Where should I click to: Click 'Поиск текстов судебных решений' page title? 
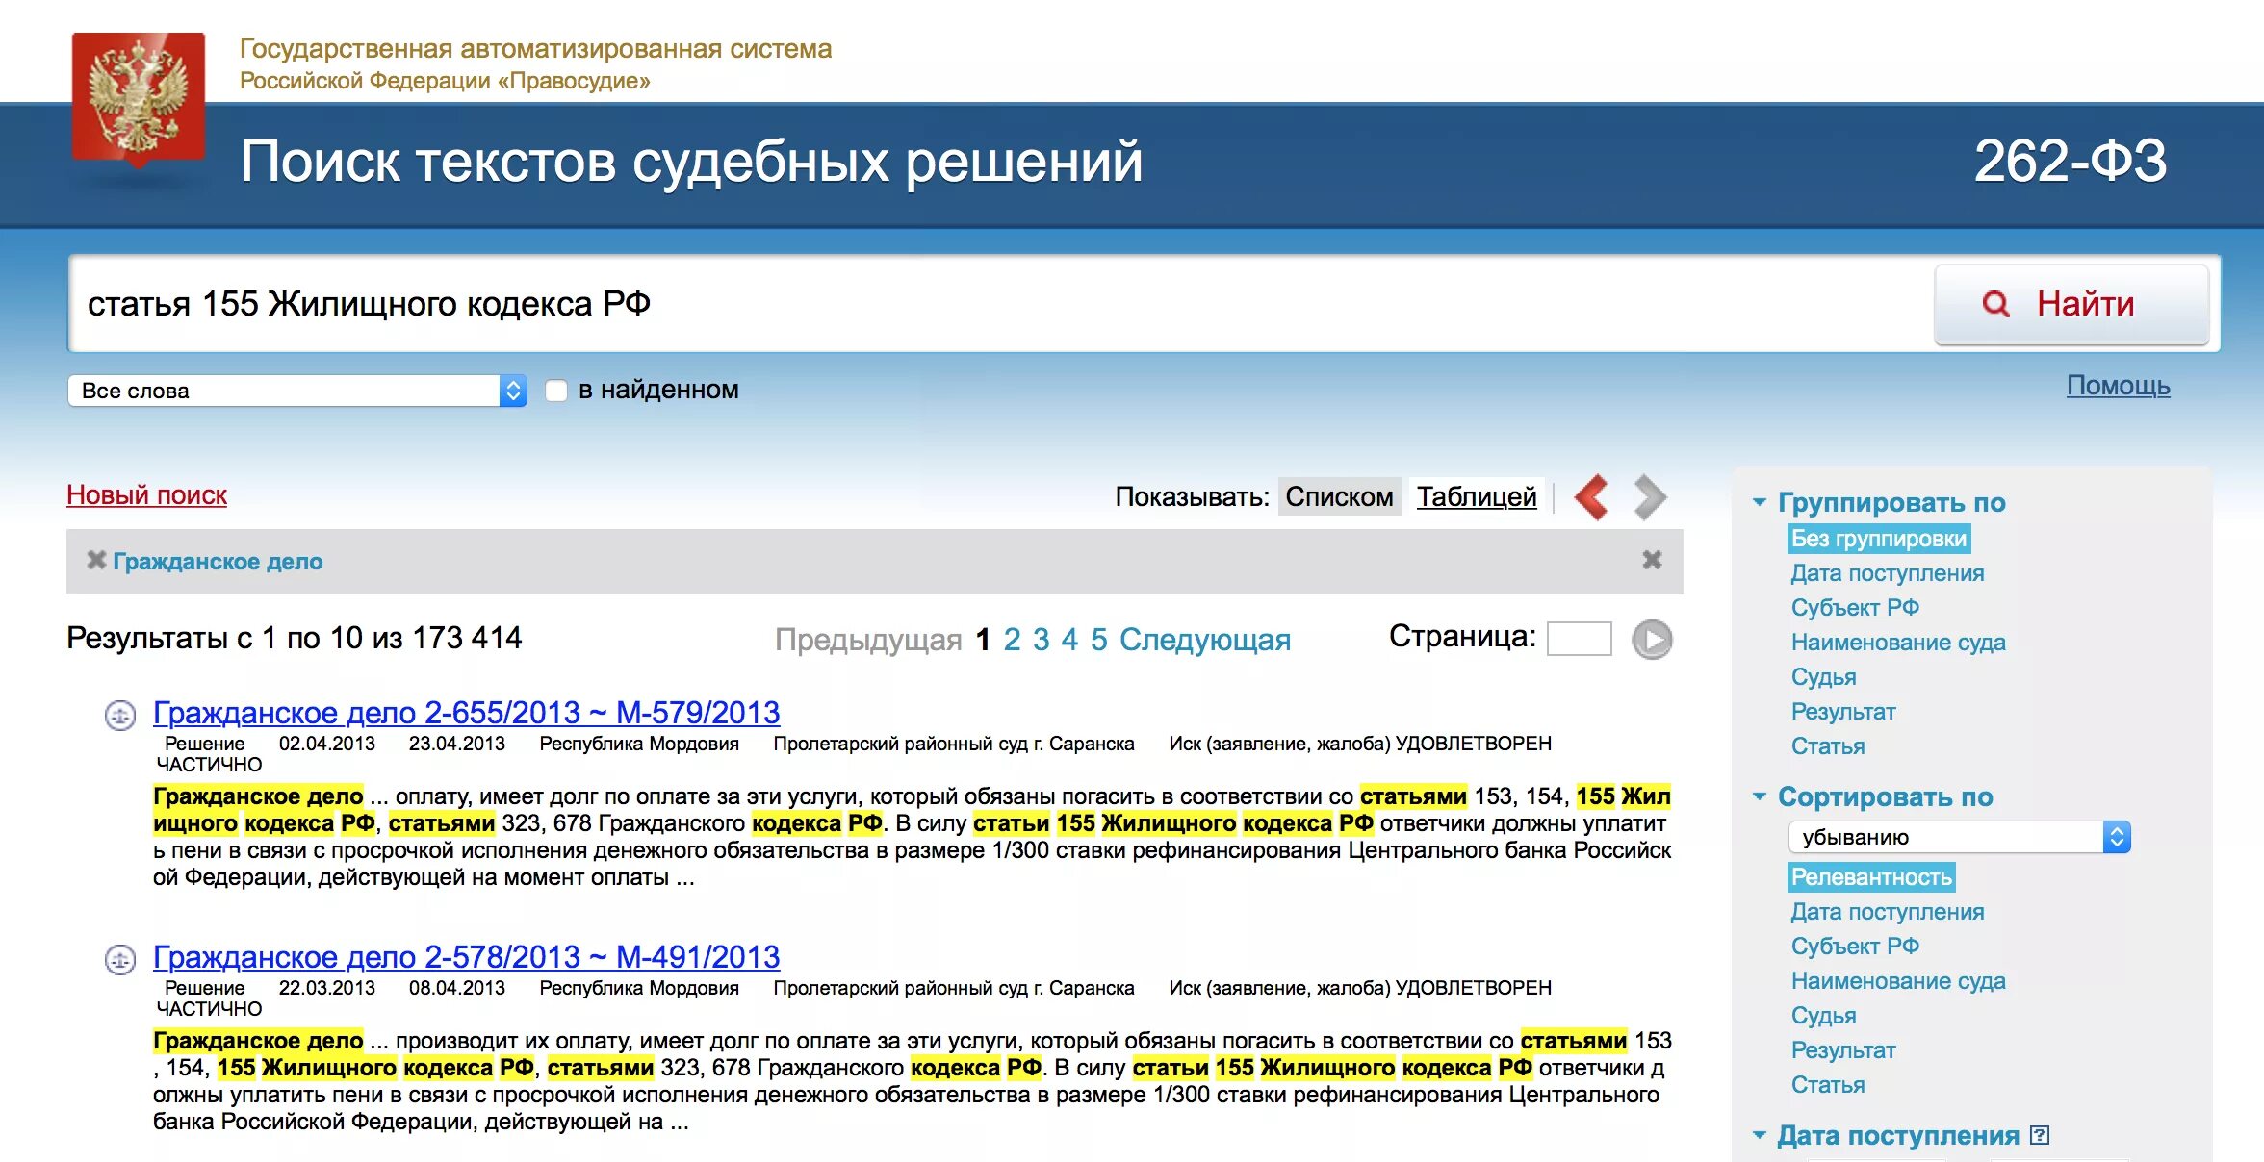[691, 162]
